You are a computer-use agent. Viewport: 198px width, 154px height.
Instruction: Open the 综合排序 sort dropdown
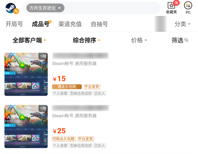(x=86, y=40)
